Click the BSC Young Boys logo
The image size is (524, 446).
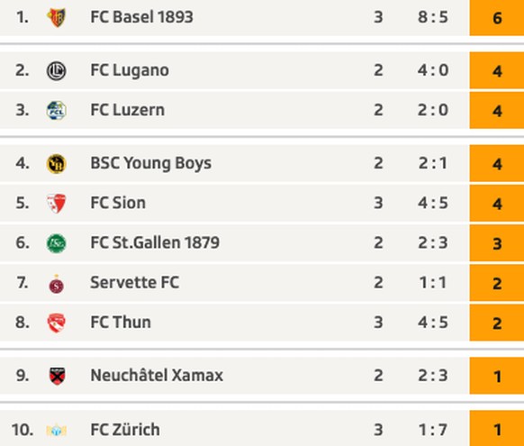click(x=56, y=164)
